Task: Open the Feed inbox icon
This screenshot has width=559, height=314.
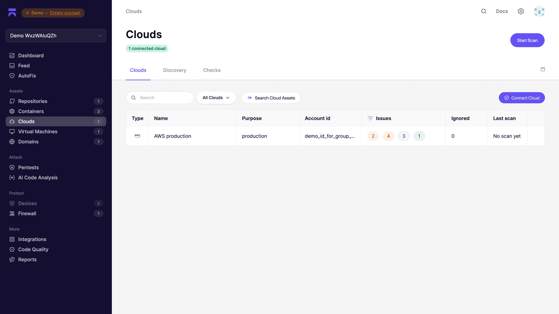Action: (12, 66)
